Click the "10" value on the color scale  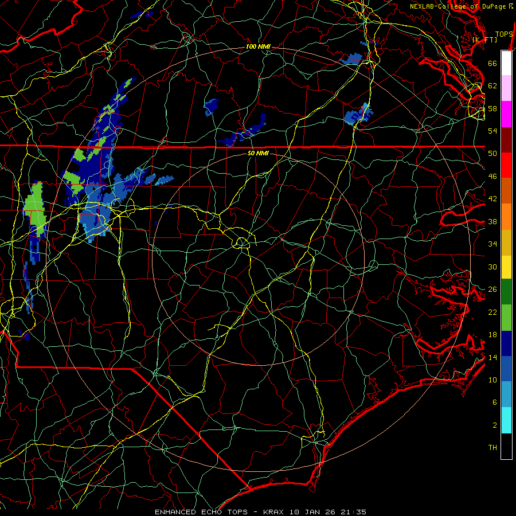(492, 380)
